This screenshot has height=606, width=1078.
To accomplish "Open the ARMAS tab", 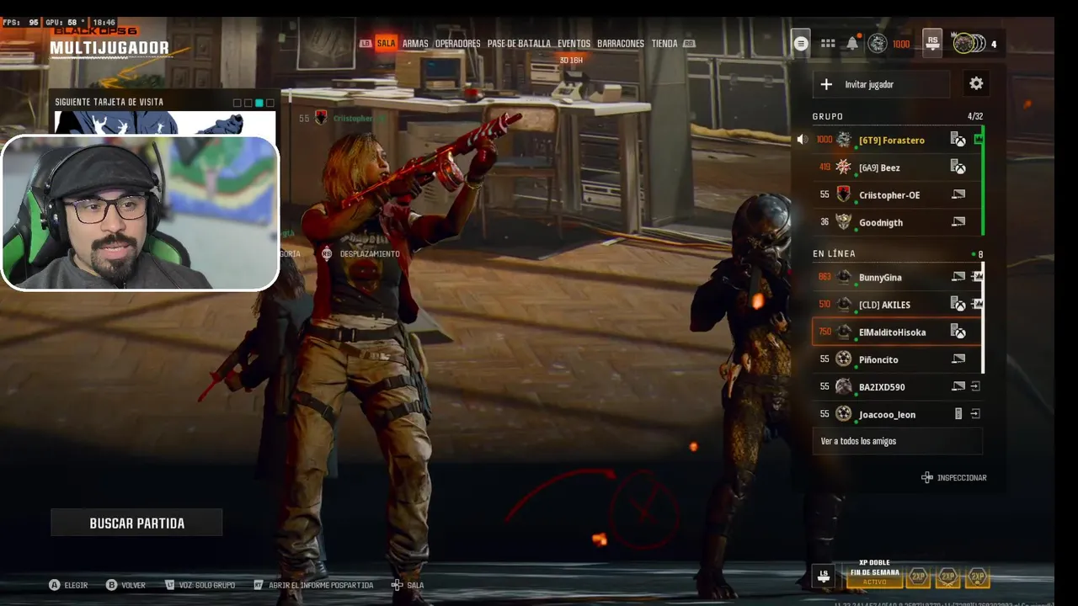I will [x=415, y=44].
